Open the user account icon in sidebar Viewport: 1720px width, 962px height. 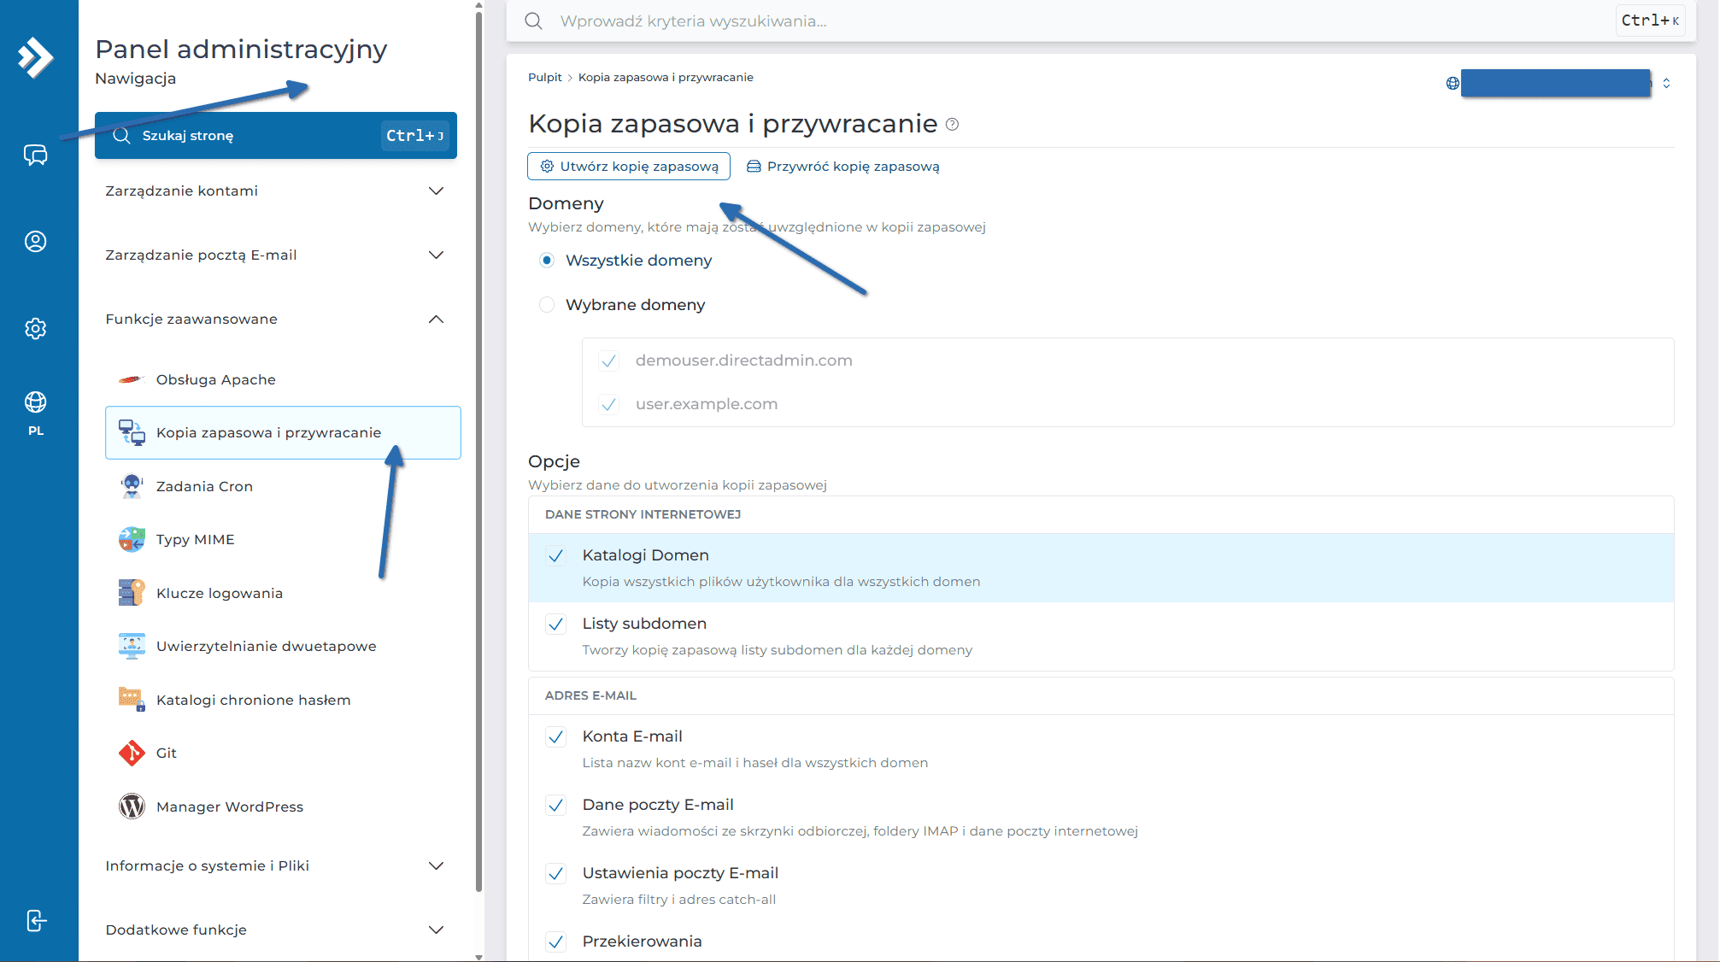(x=35, y=242)
